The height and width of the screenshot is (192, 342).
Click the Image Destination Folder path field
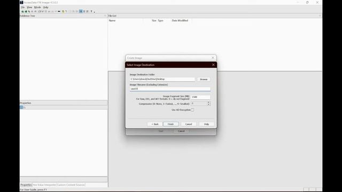tap(162, 79)
